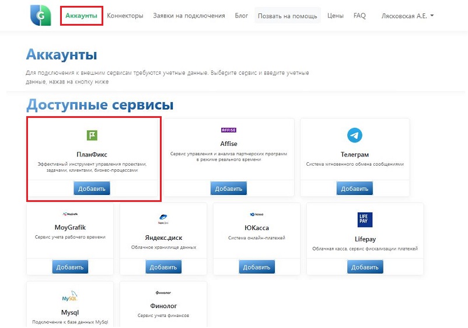Click the Аккаунты page heading
The width and height of the screenshot is (468, 328).
pyautogui.click(x=61, y=55)
